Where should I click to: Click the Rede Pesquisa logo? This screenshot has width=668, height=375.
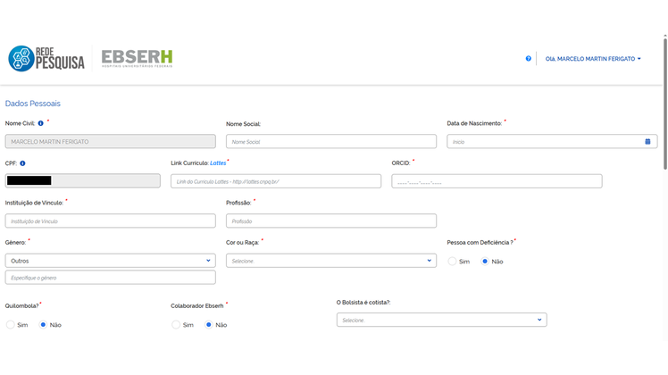tap(46, 58)
